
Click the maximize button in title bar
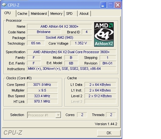tap(110, 5)
